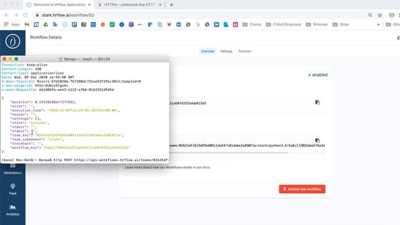Screen dimensions: 400x225
Task: Click the Archive this workflow button
Action: pyautogui.click(x=302, y=189)
